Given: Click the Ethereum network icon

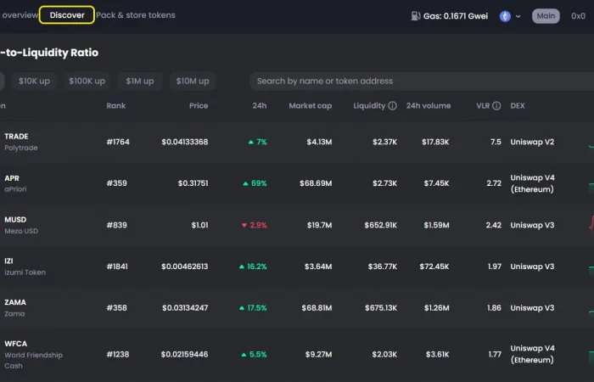Looking at the screenshot, I should pyautogui.click(x=505, y=16).
